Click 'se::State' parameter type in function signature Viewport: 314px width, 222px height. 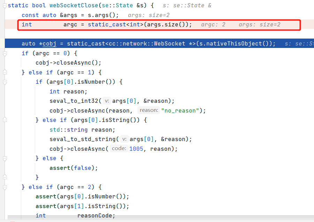[x=117, y=6]
